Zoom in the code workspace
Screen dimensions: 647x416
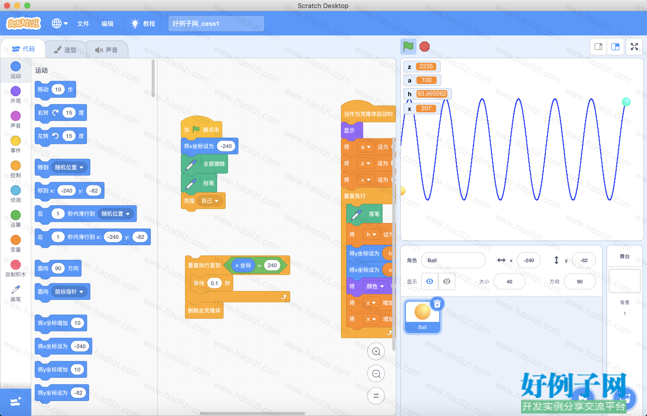pos(376,351)
